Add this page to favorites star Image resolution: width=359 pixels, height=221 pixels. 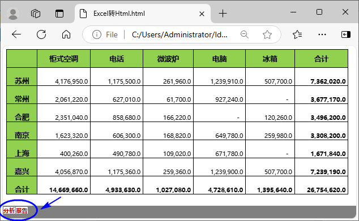[267, 34]
